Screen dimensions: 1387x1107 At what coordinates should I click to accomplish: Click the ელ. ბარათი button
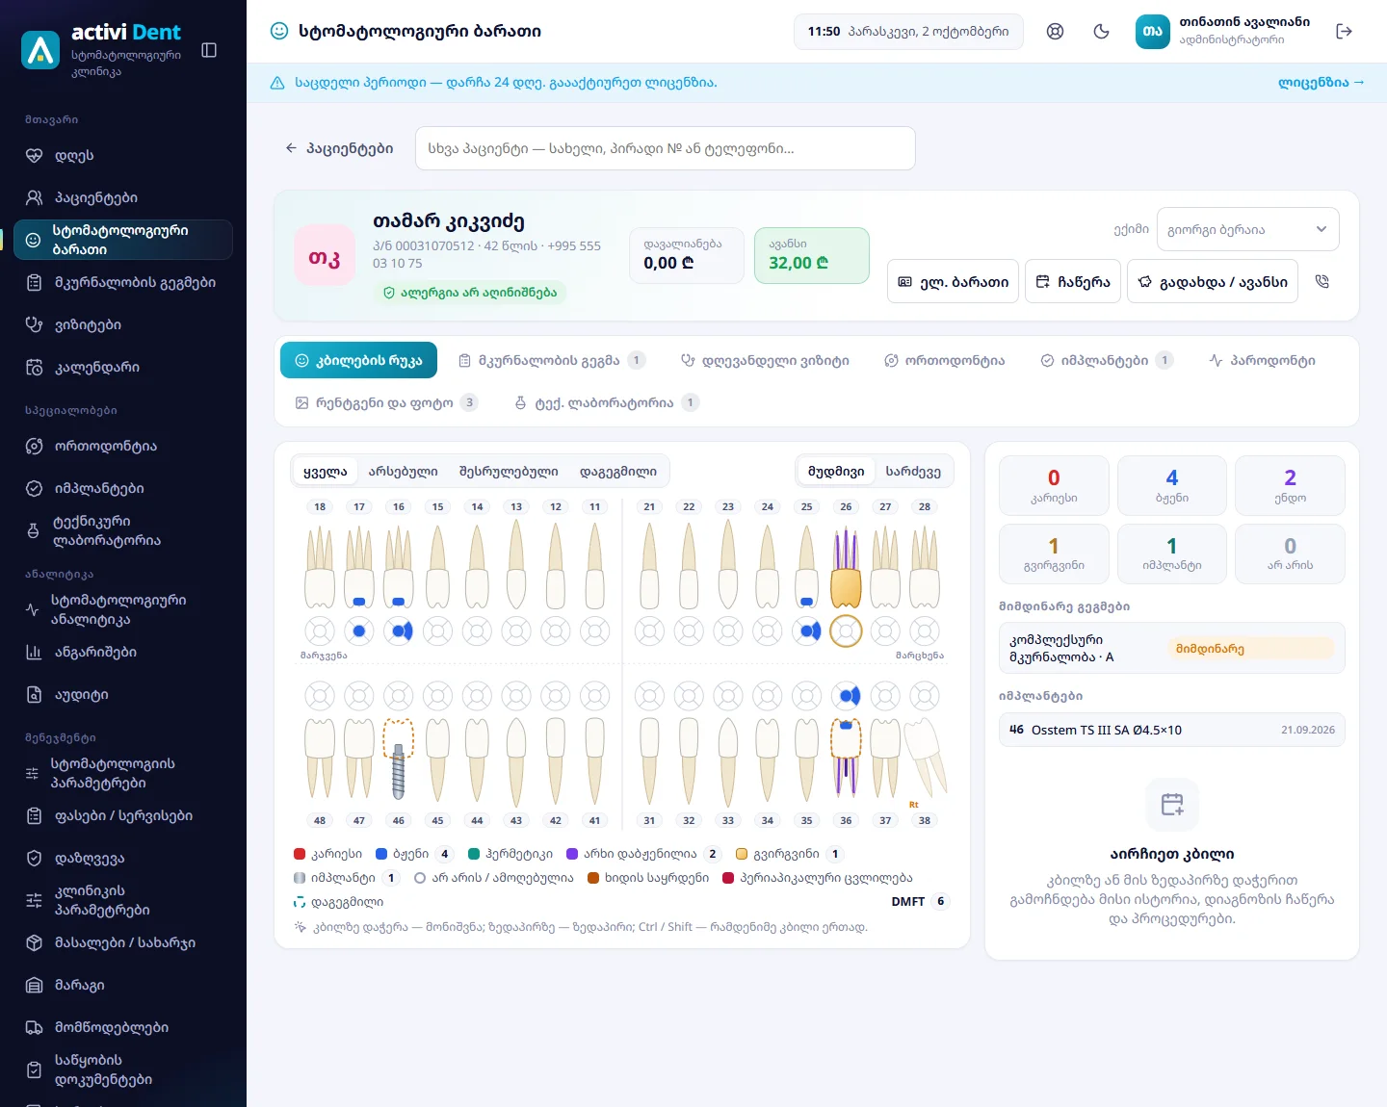[x=953, y=281]
